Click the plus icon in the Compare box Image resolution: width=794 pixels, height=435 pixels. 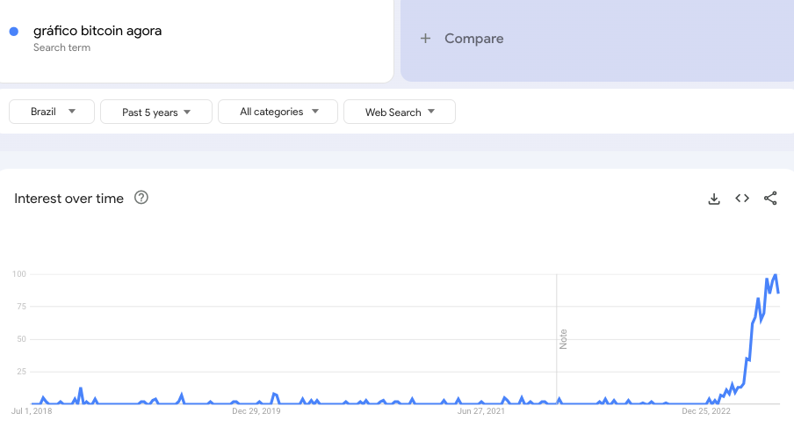[x=425, y=39]
